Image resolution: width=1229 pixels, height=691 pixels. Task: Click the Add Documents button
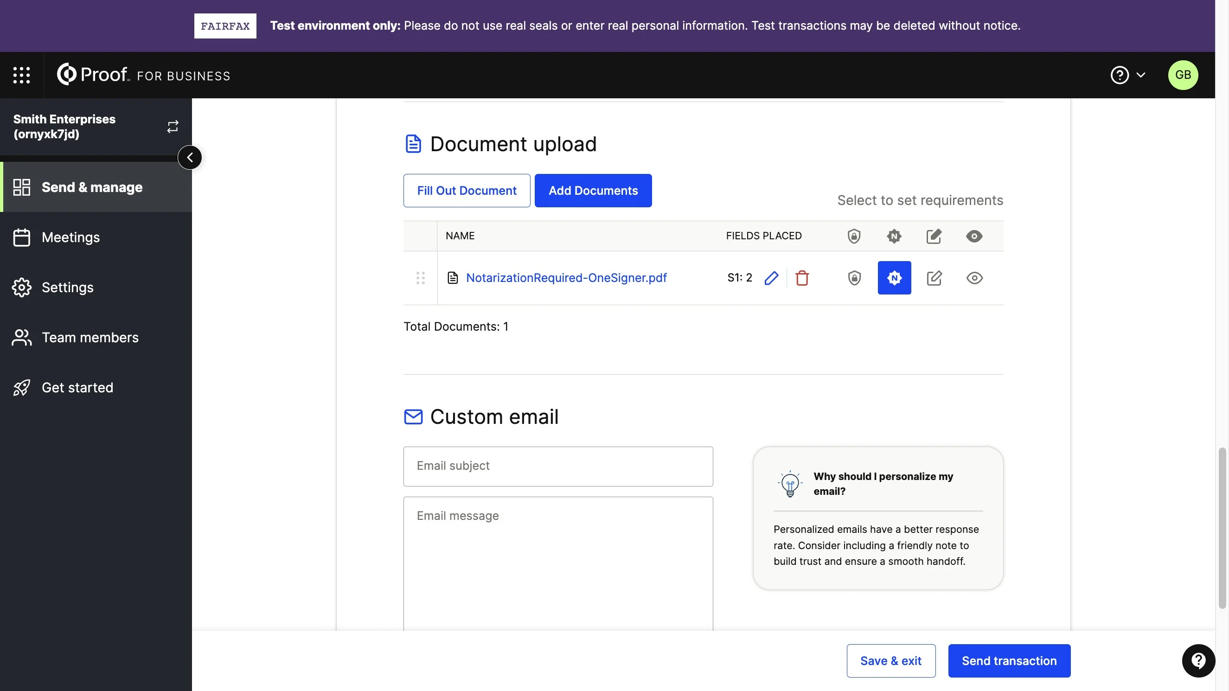(x=593, y=191)
